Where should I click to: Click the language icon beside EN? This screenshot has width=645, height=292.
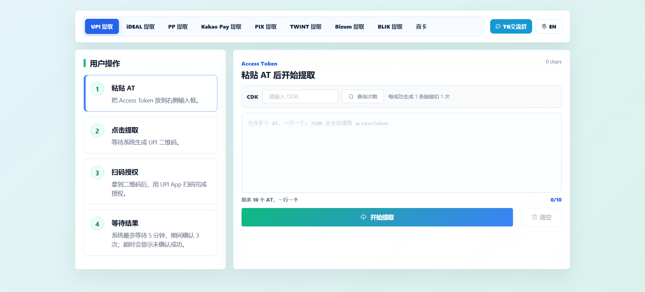tap(544, 26)
